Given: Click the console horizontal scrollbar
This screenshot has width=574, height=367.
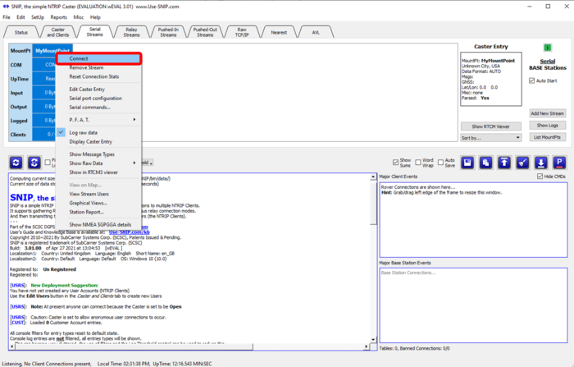Looking at the screenshot, I should pyautogui.click(x=132, y=346).
